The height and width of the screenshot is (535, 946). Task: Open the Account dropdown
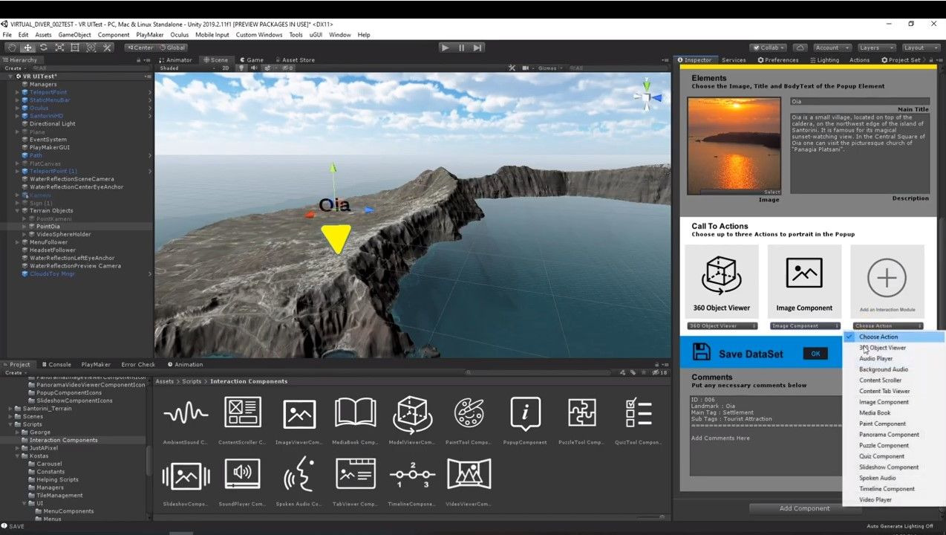pos(831,48)
